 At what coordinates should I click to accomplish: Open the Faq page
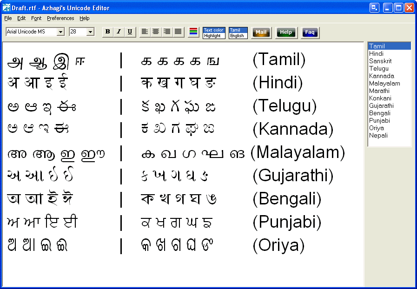click(x=310, y=33)
